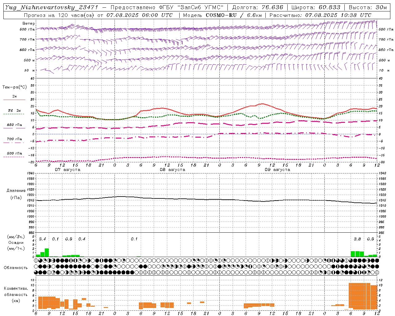This screenshot has width=395, height=316.
Task: Click the Облачность row label
Action: click(x=16, y=268)
